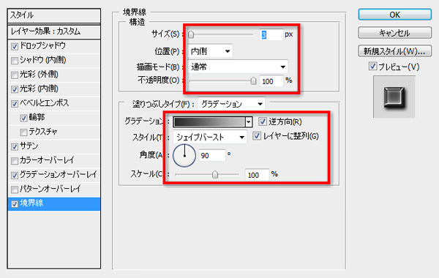Uncheck the 境界線 effect checkbox

pyautogui.click(x=15, y=204)
